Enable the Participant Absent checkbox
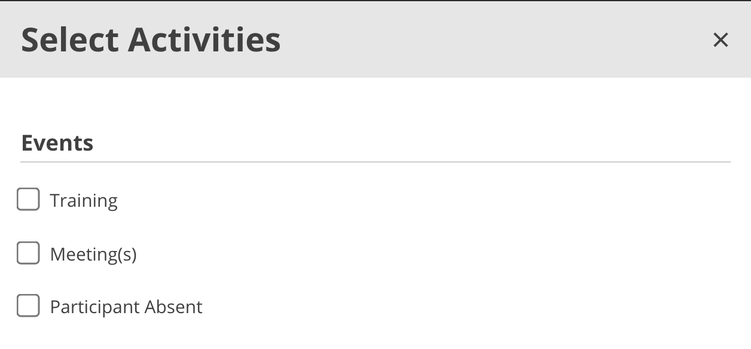Image resolution: width=751 pixels, height=349 pixels. click(28, 306)
